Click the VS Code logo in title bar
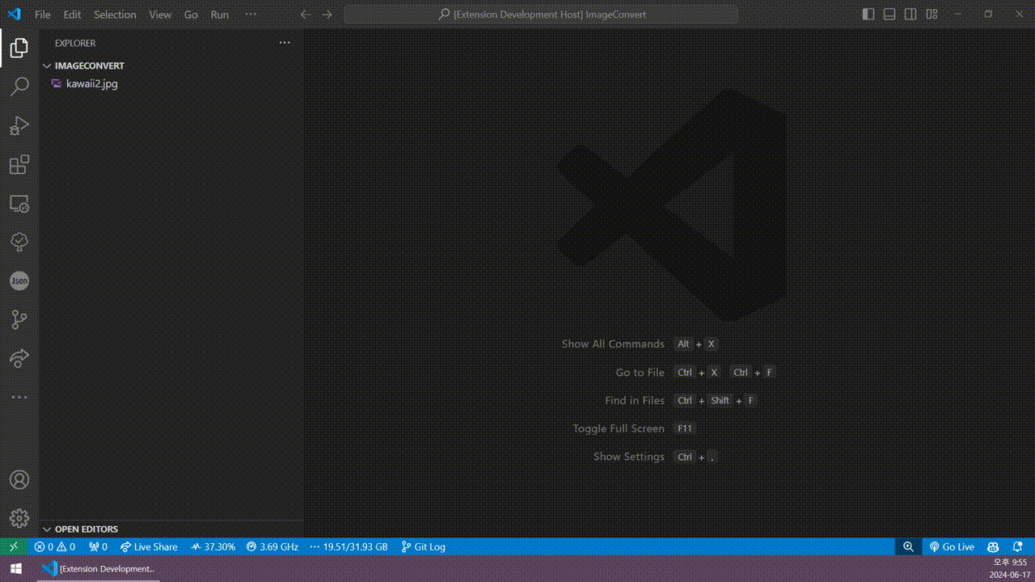The height and width of the screenshot is (582, 1035). point(14,15)
